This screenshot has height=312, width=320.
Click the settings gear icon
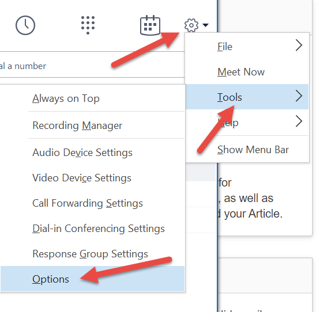point(191,25)
